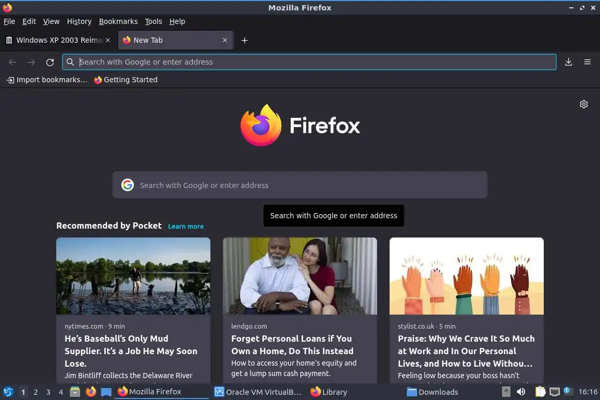Click Import bookmarks toolbar item
Viewport: 600px width, 400px height.
47,80
